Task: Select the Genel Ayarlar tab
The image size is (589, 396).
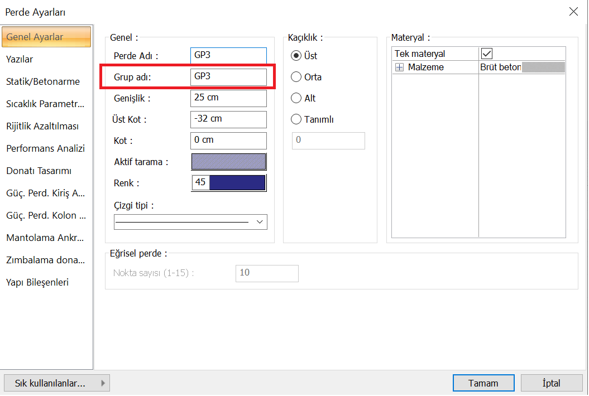Action: coord(46,37)
